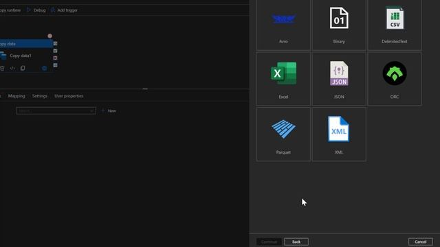Click the Copy data activity header
The width and height of the screenshot is (440, 247).
[x=26, y=44]
